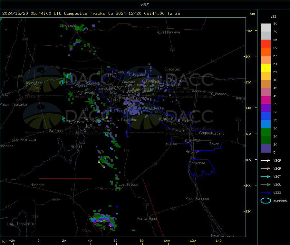Screen dimensions: 290x245
Task: Click the Paso_Barroso map label
Action: tap(197, 199)
